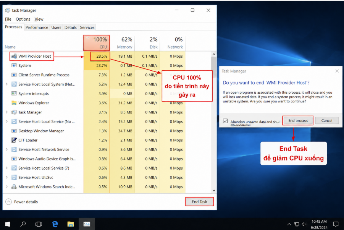Click the System process icon
Viewport: 344px width, 230px height.
click(x=14, y=65)
